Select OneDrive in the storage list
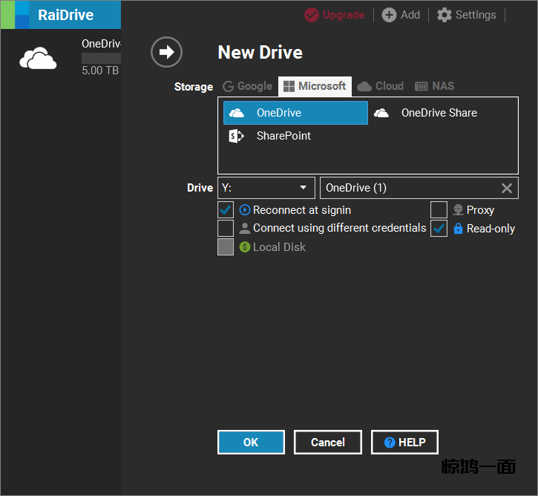Screen dimensions: 538x496 [295, 113]
